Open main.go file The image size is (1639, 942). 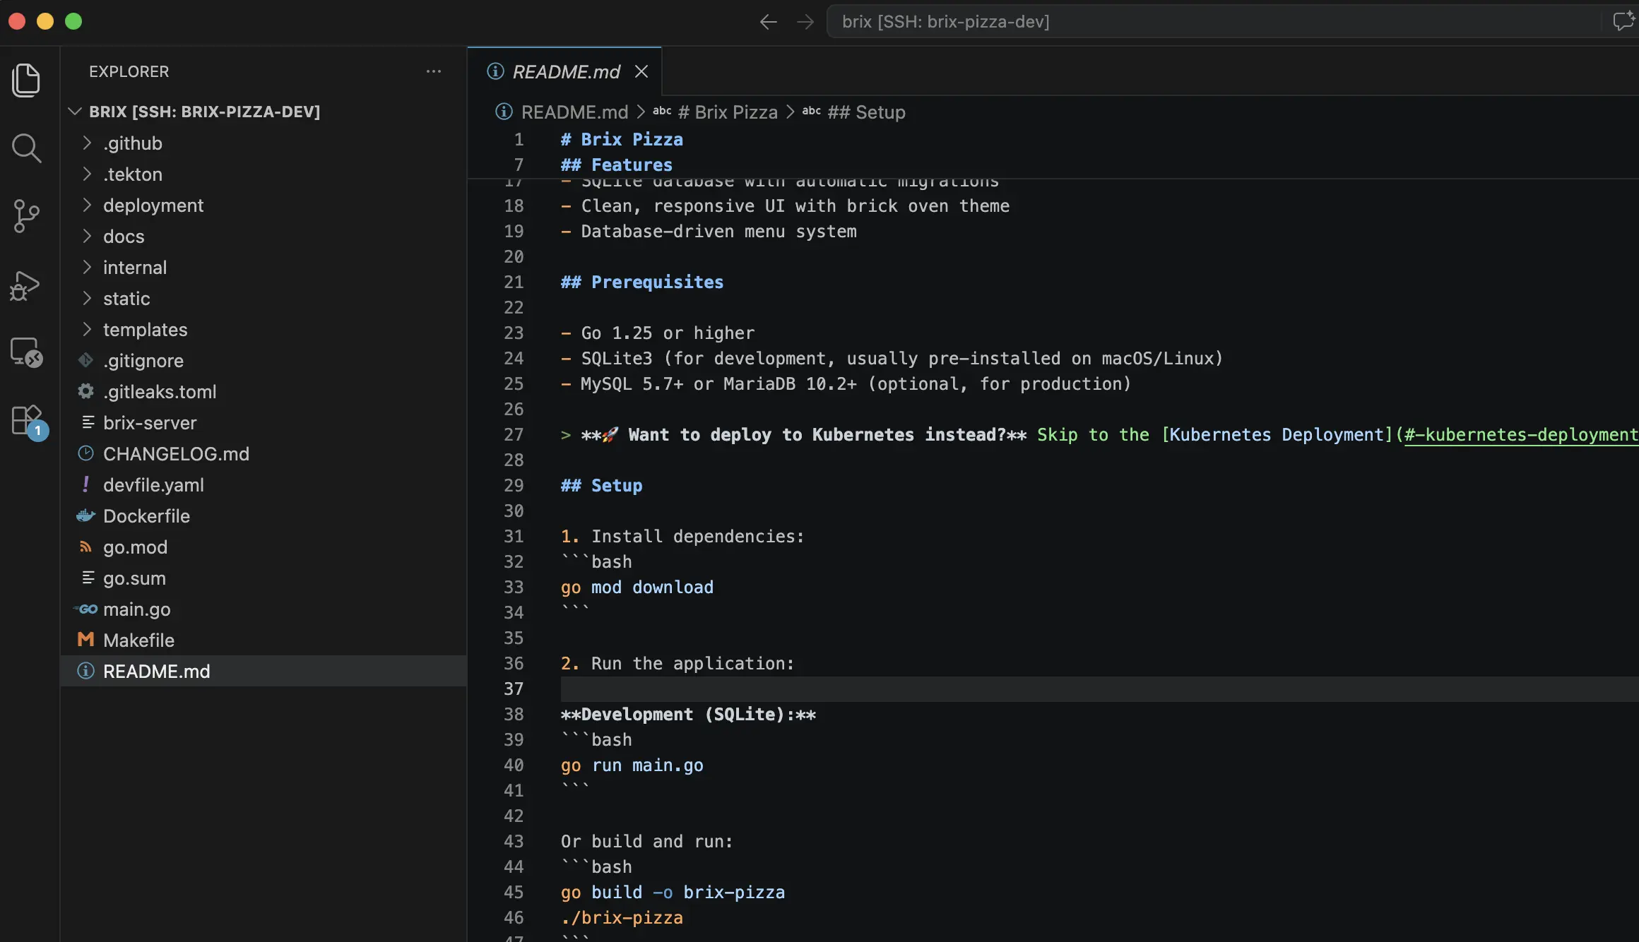pyautogui.click(x=136, y=609)
